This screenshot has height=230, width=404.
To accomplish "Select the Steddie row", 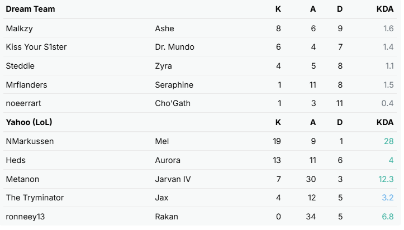I will click(200, 66).
